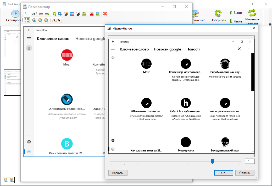Screen dimensions: 272x186
Task: Set actual size zoom in Предпросмотр
Action: [34, 20]
